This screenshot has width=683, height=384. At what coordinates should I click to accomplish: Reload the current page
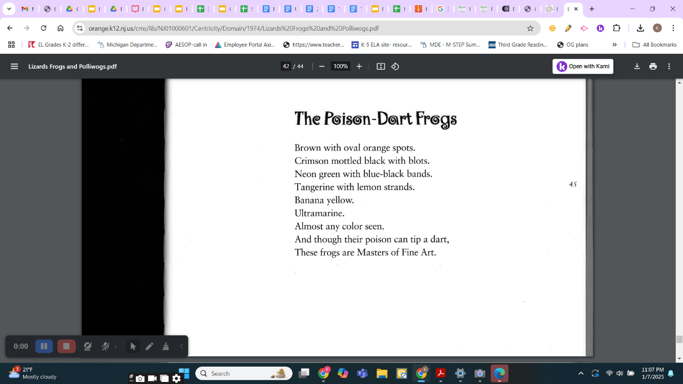44,28
